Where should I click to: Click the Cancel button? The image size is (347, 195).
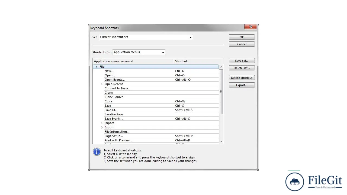[x=242, y=44]
